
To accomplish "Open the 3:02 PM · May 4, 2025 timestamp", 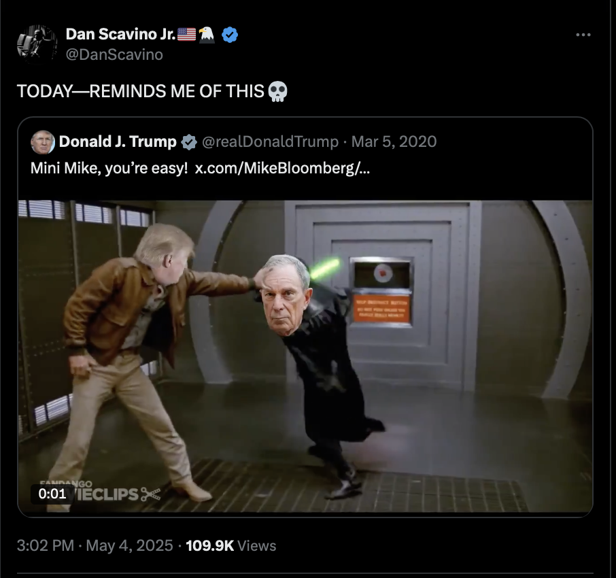I will coord(95,545).
